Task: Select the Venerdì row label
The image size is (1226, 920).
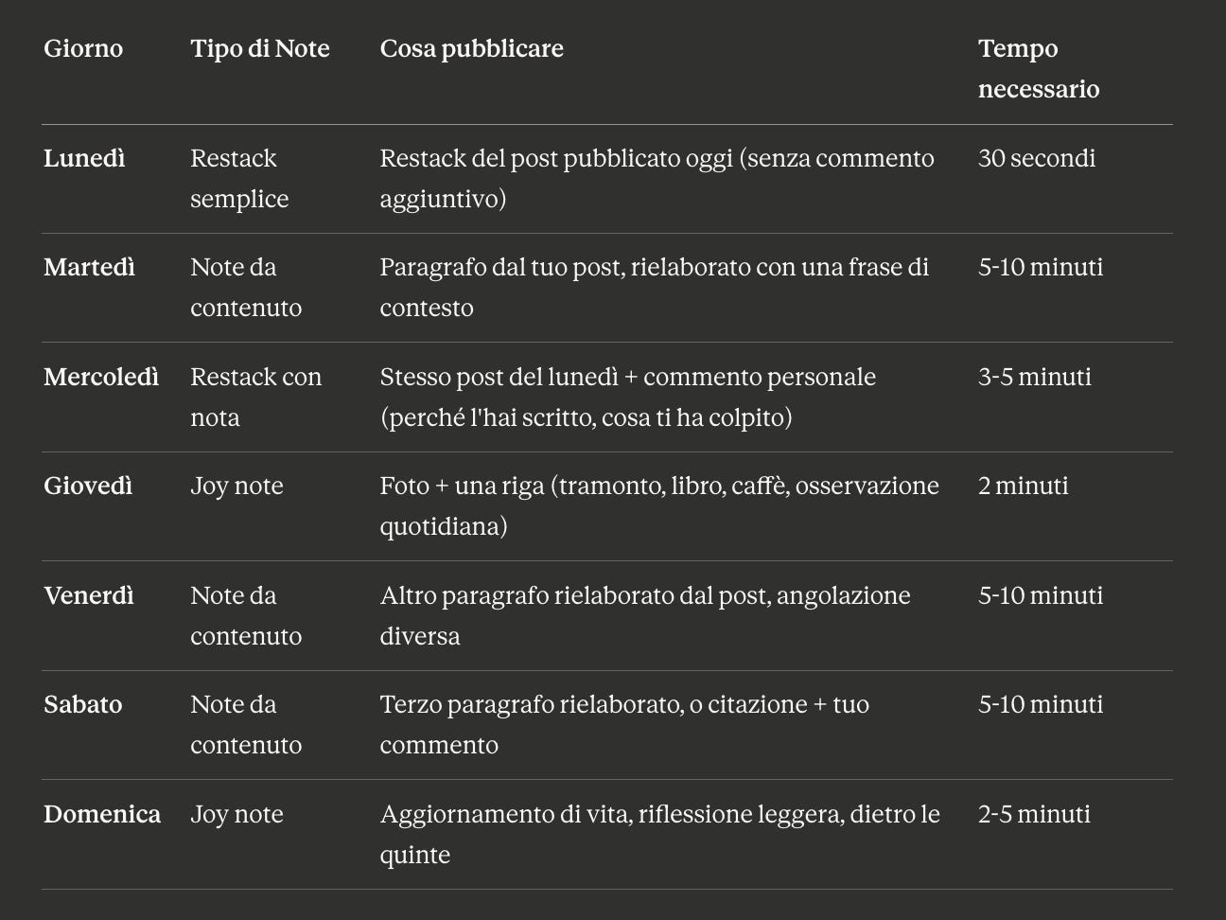Action: coord(89,595)
